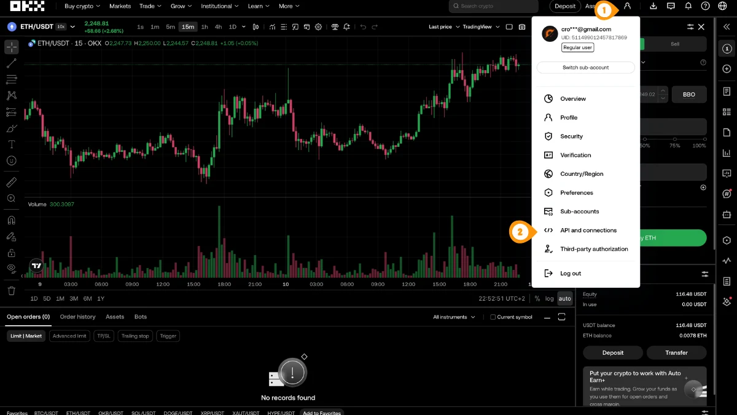
Task: Open the Last price dropdown
Action: click(443, 27)
